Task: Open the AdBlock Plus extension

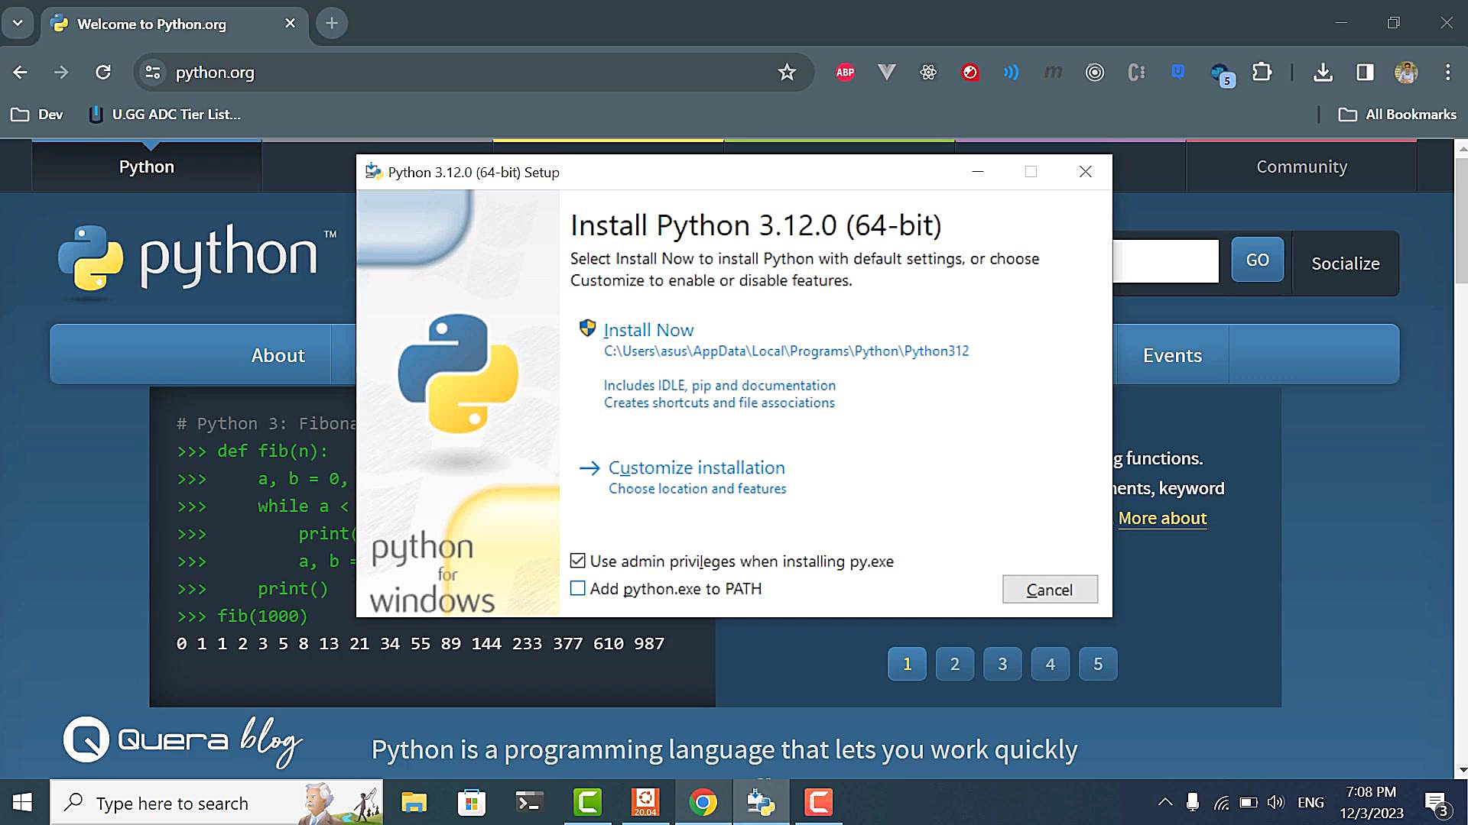Action: pyautogui.click(x=845, y=73)
